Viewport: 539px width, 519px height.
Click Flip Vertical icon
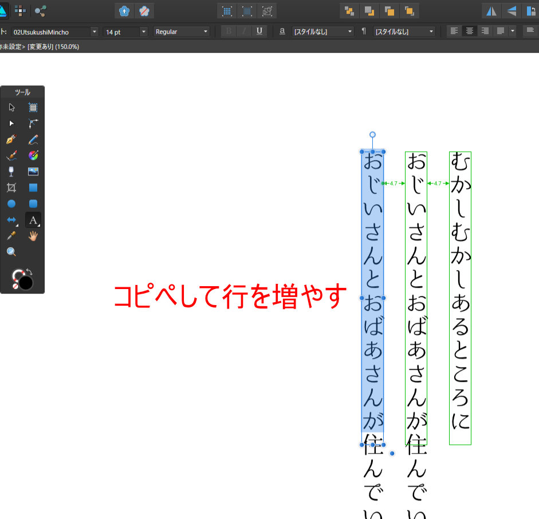512,11
